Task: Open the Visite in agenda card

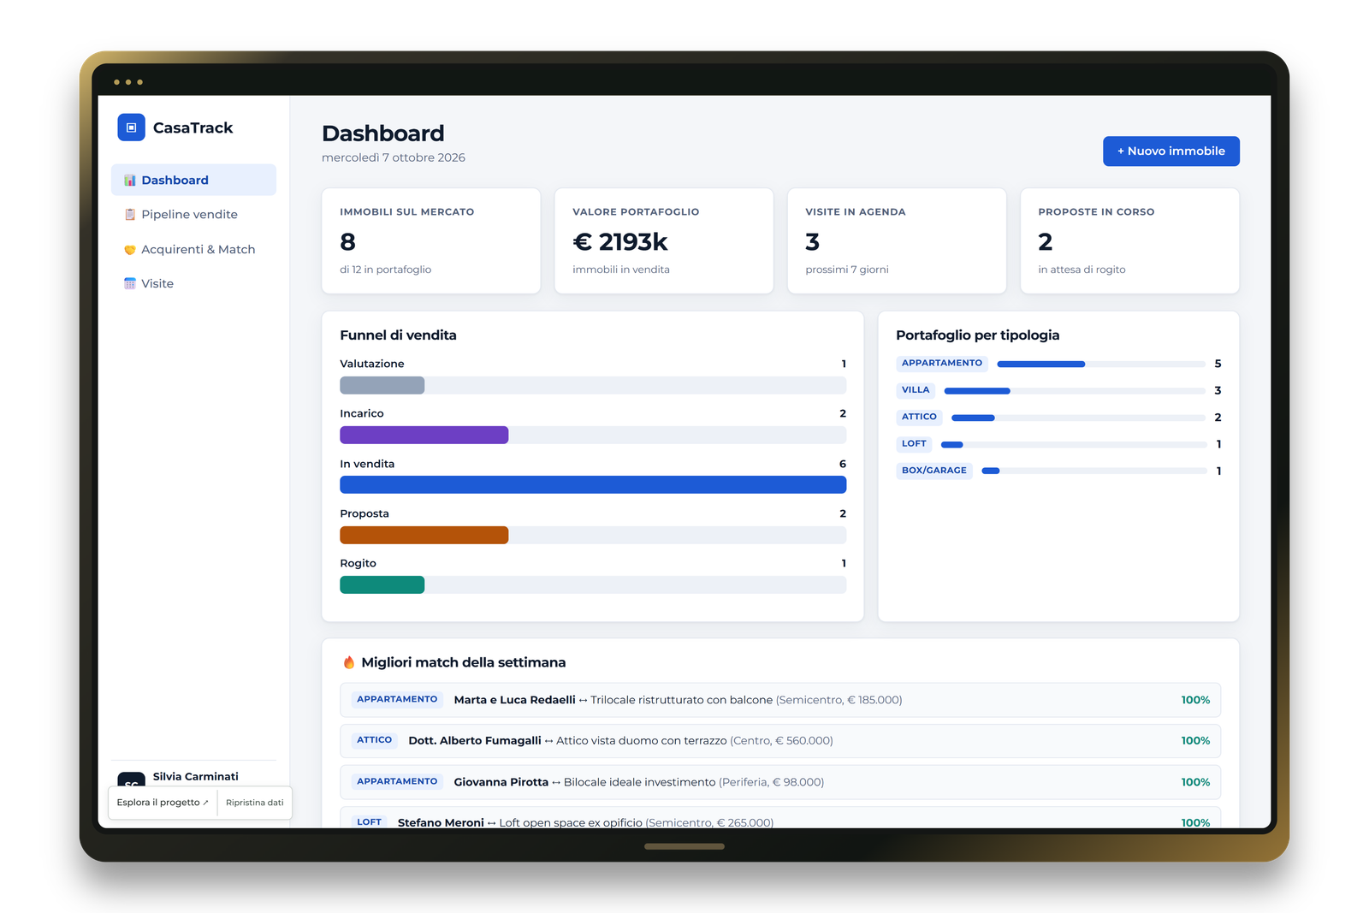Action: 897,240
